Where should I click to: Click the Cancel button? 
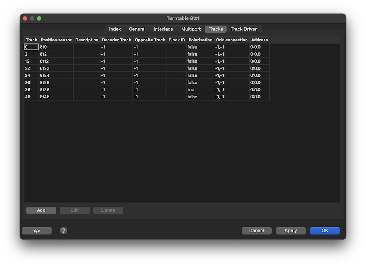pos(257,231)
